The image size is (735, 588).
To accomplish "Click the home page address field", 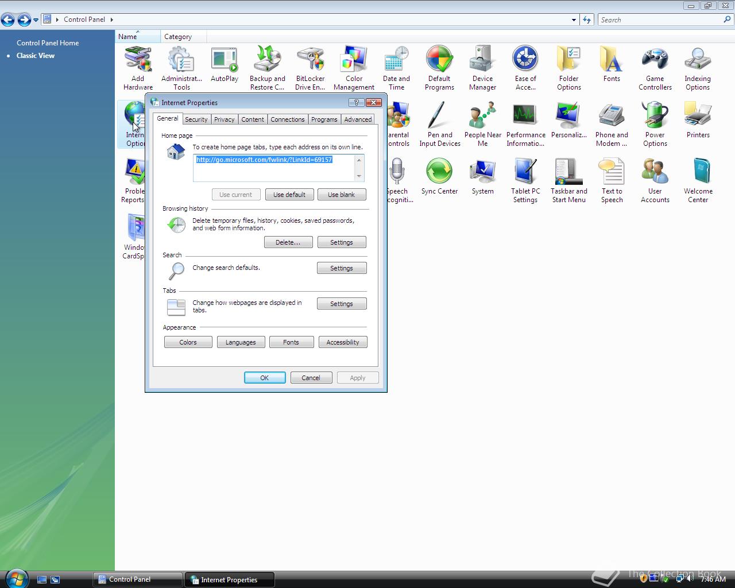I will pyautogui.click(x=278, y=168).
